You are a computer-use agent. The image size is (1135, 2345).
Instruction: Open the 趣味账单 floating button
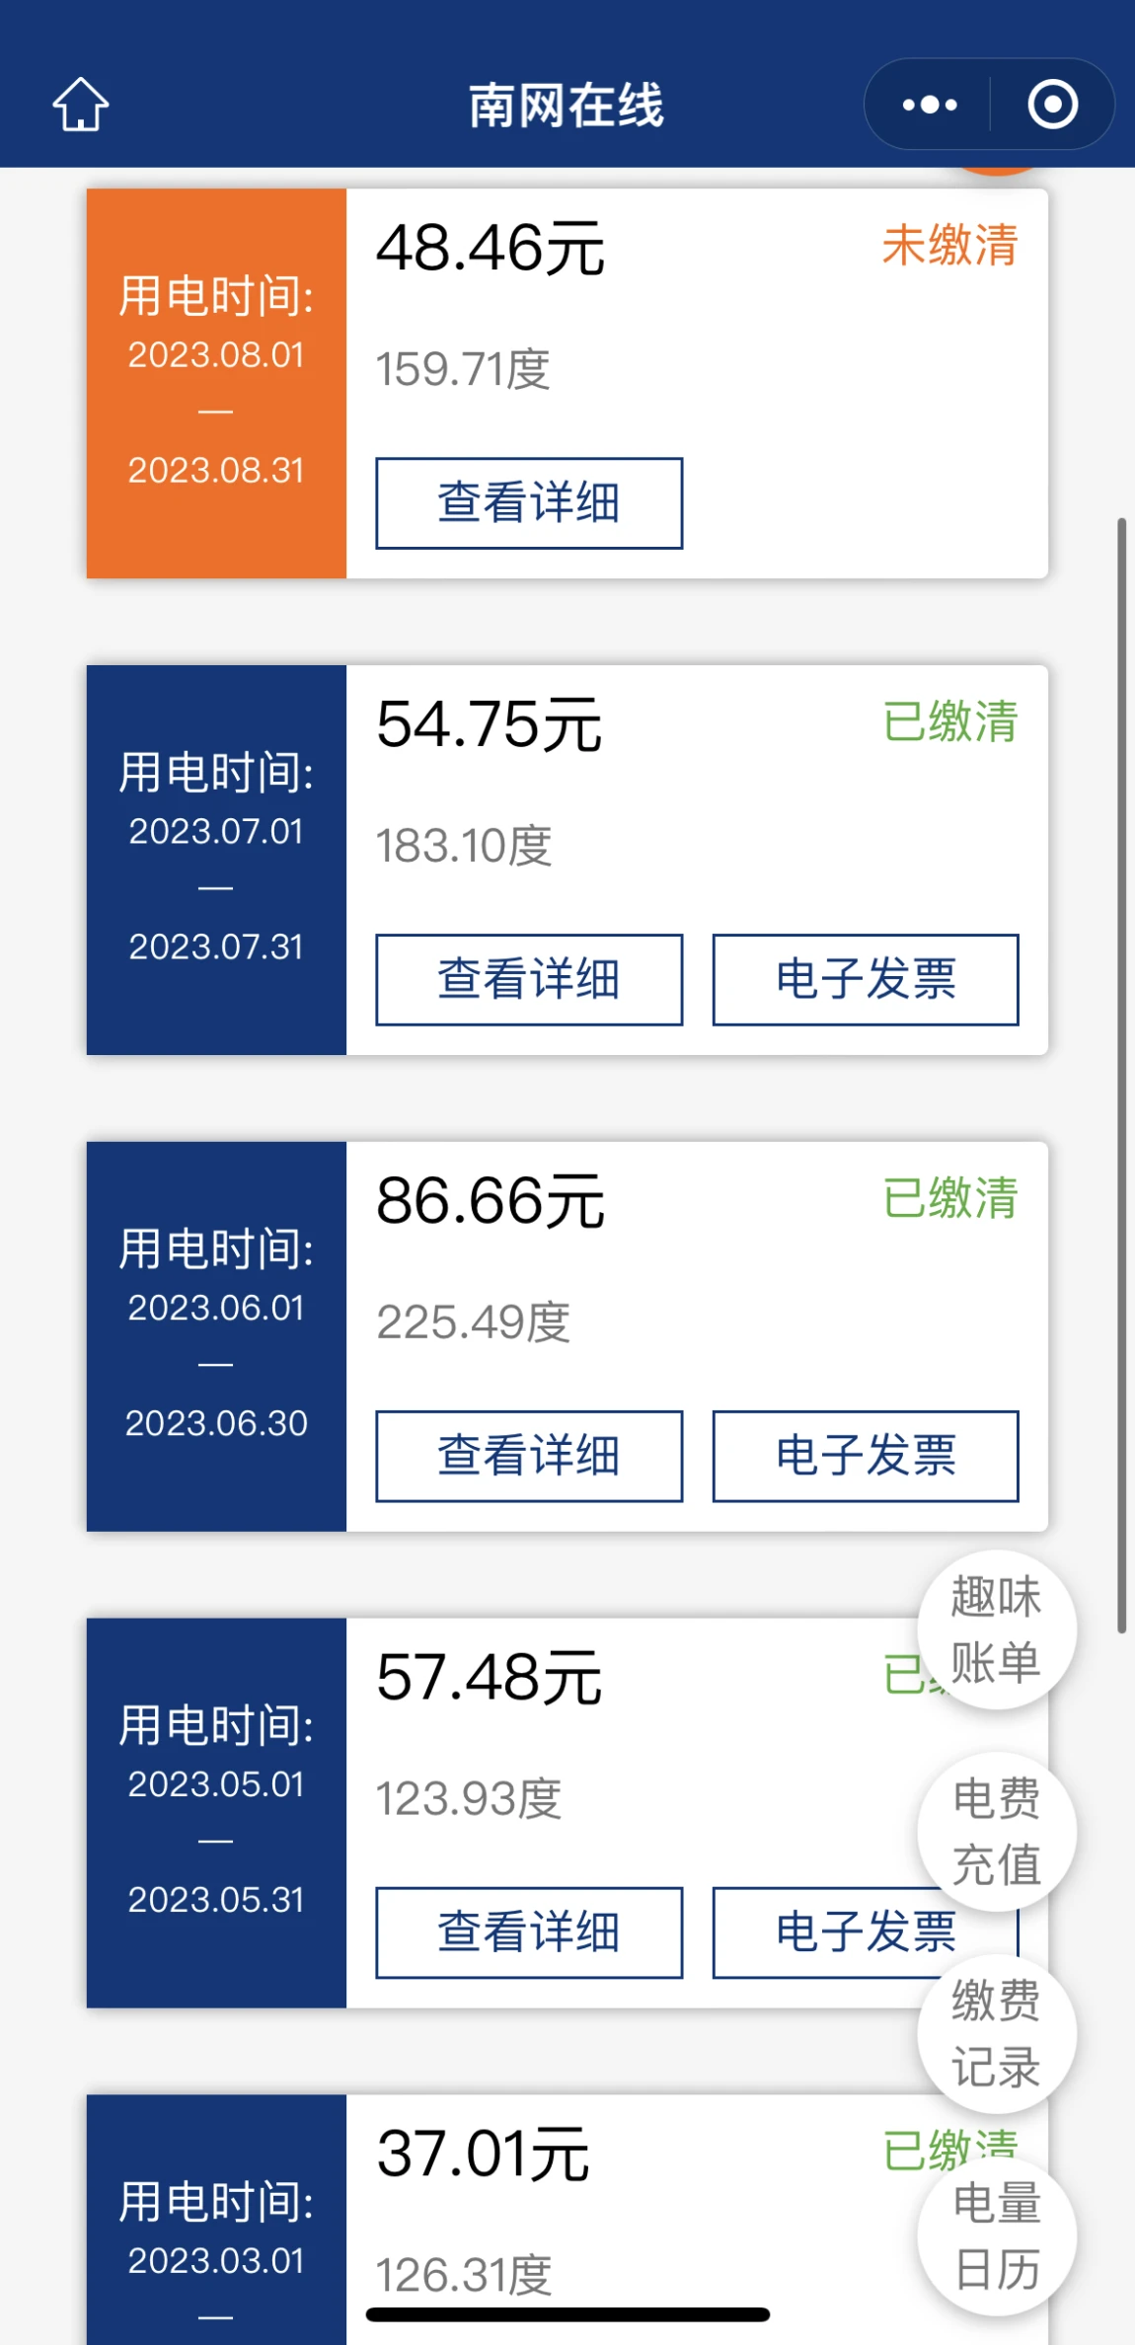click(996, 1629)
